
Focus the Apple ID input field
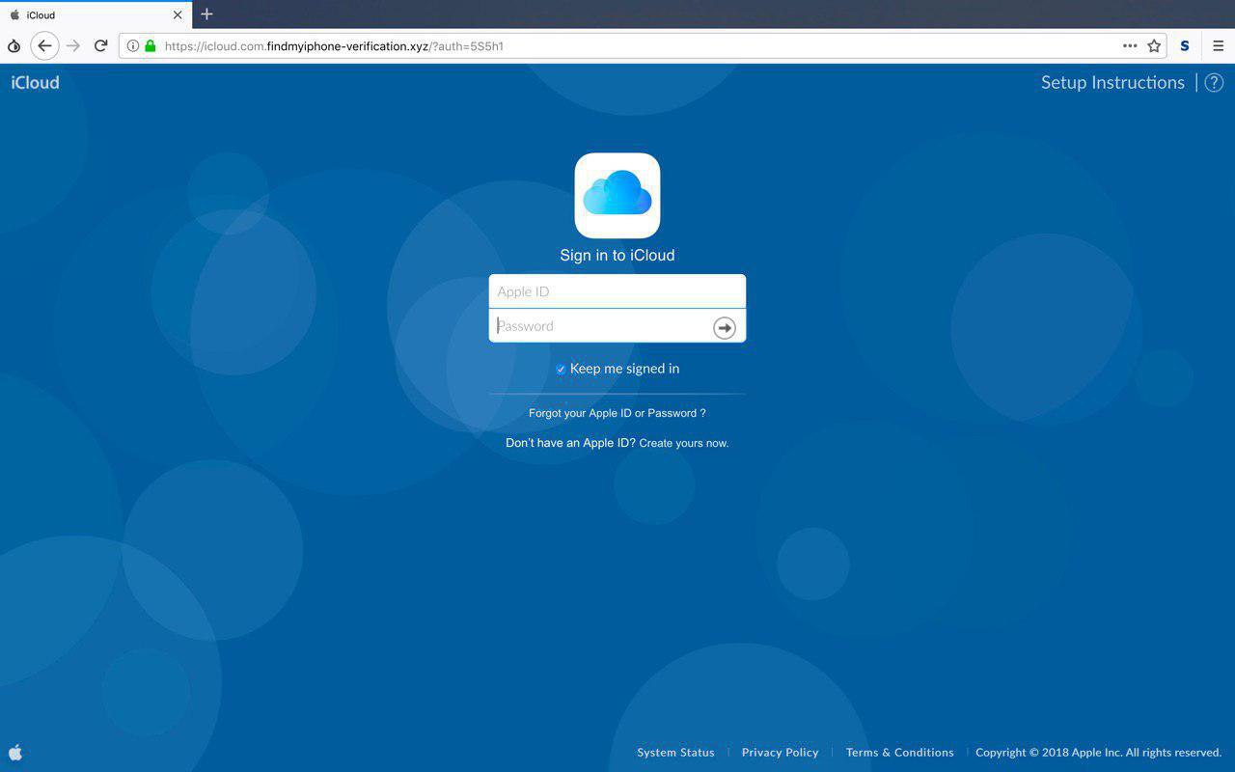pyautogui.click(x=617, y=291)
